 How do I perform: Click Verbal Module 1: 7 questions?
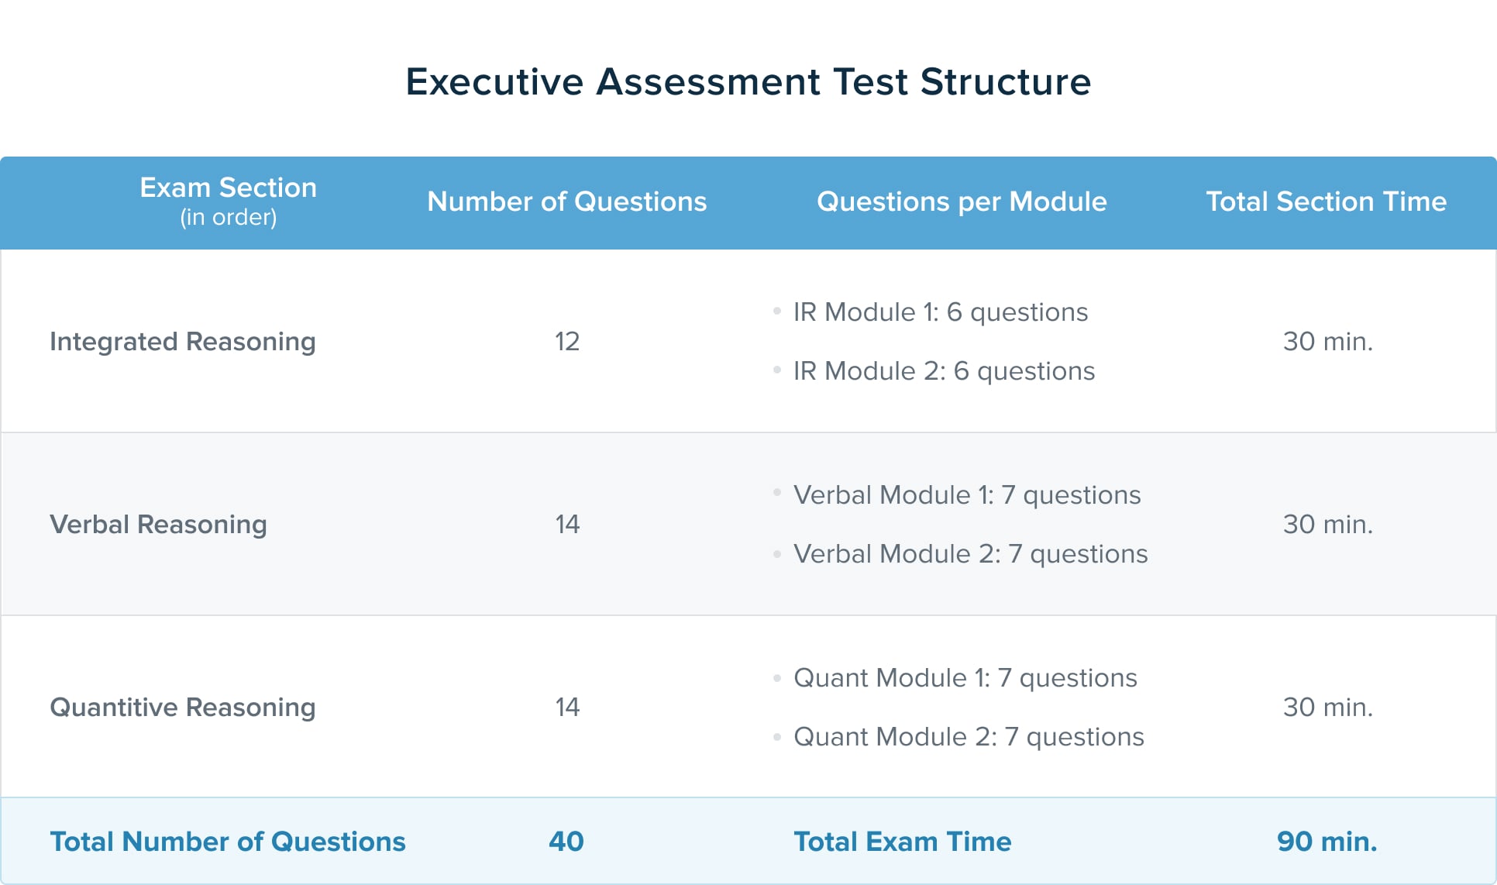(x=966, y=495)
